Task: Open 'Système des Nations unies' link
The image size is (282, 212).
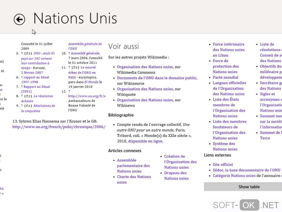Action: (225, 146)
